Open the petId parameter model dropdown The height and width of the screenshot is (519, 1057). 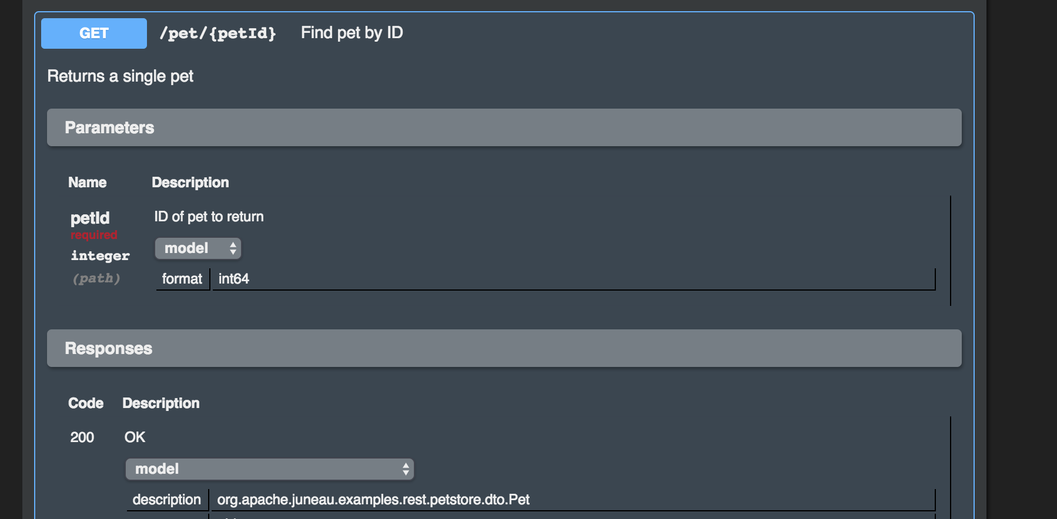pos(198,248)
